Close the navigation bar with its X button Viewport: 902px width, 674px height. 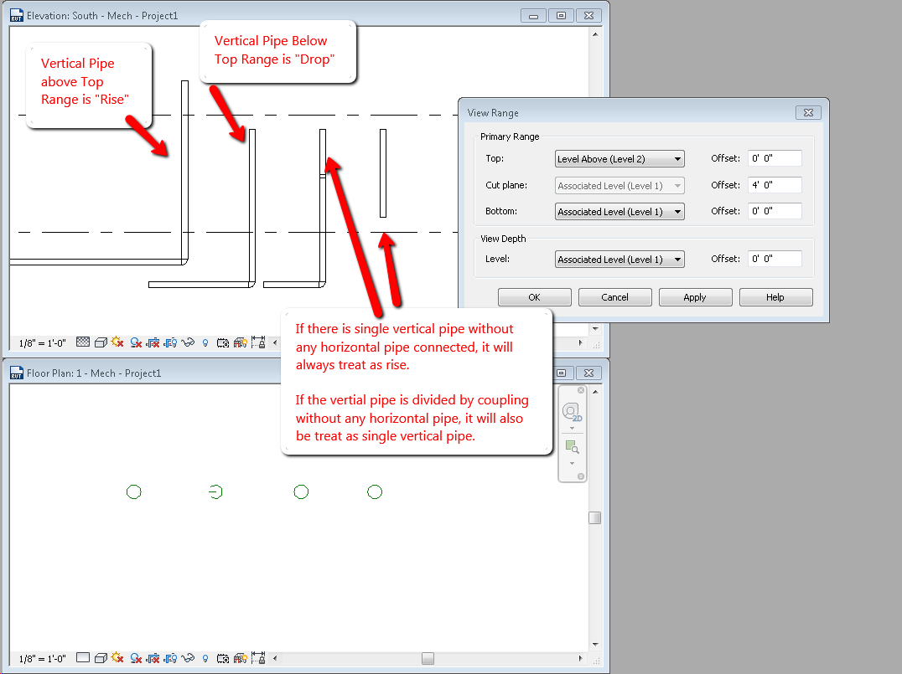581,390
